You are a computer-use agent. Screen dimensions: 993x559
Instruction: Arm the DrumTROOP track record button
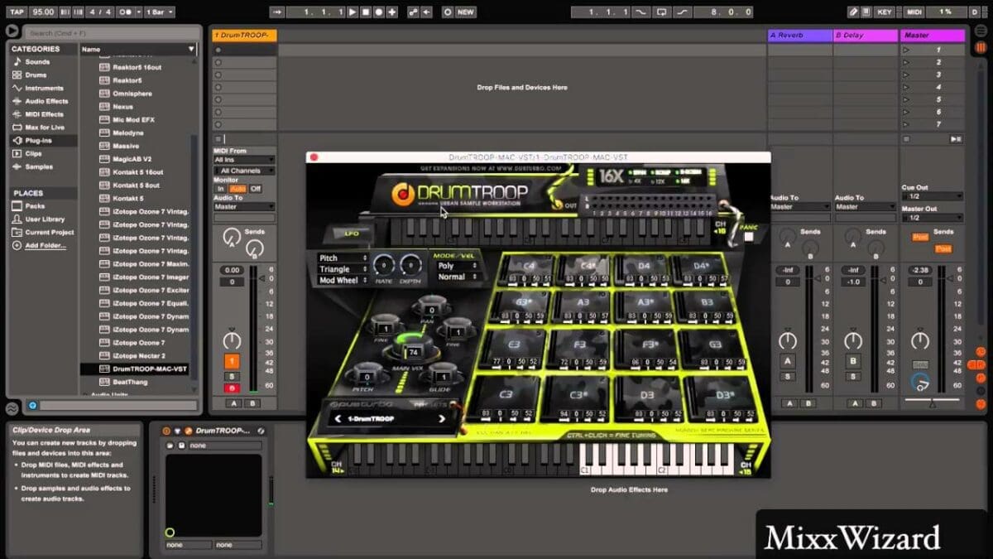[x=232, y=388]
